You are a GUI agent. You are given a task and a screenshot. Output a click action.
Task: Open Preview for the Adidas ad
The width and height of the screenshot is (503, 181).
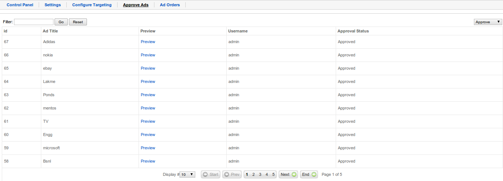[148, 42]
